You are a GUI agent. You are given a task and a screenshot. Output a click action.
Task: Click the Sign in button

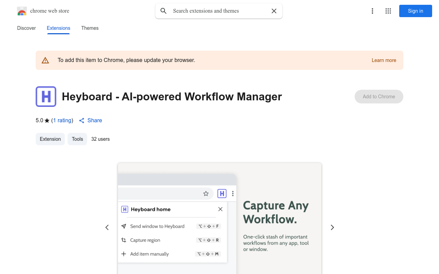click(416, 11)
